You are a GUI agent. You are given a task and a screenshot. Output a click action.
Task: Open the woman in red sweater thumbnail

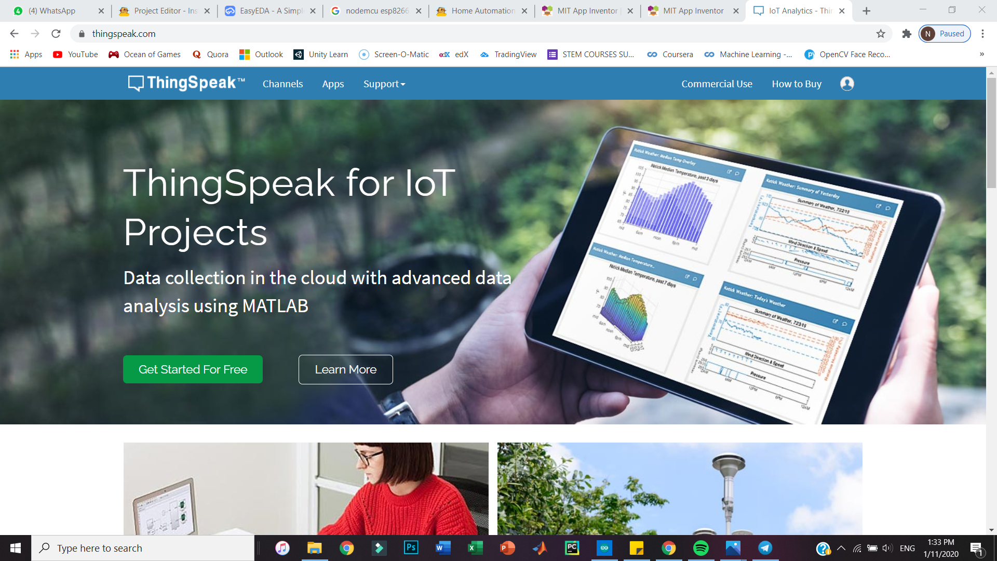tap(306, 489)
